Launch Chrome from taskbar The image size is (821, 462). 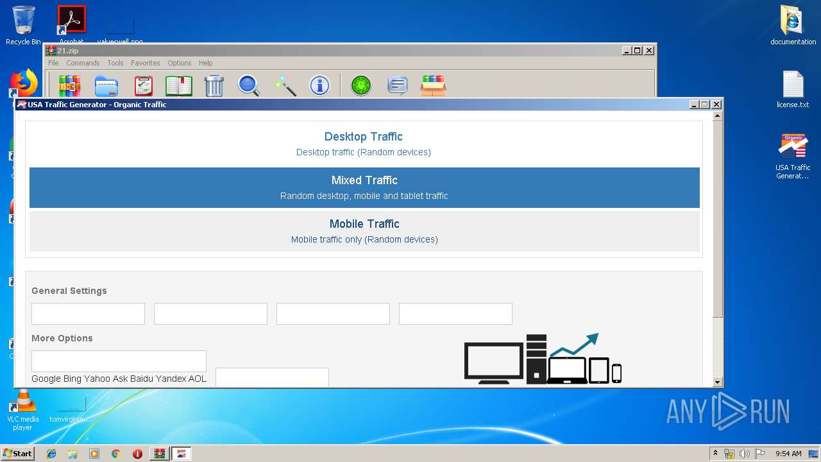tap(115, 454)
